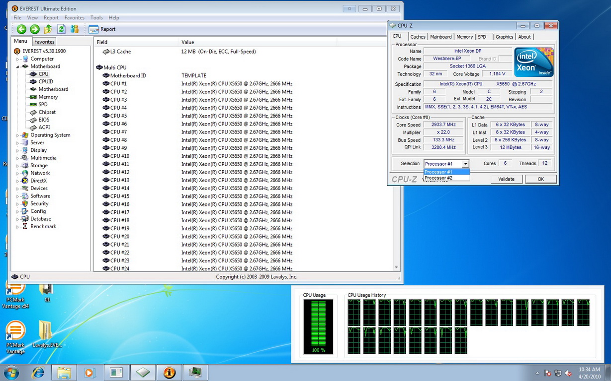Select the Motherboard sub-item below CPUID
Screen dimensions: 611x381
(x=53, y=89)
